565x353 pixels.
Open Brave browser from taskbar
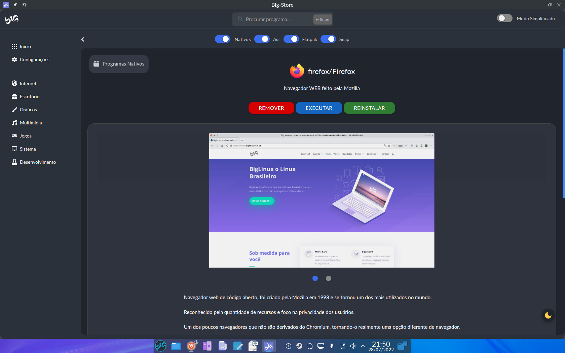point(192,346)
